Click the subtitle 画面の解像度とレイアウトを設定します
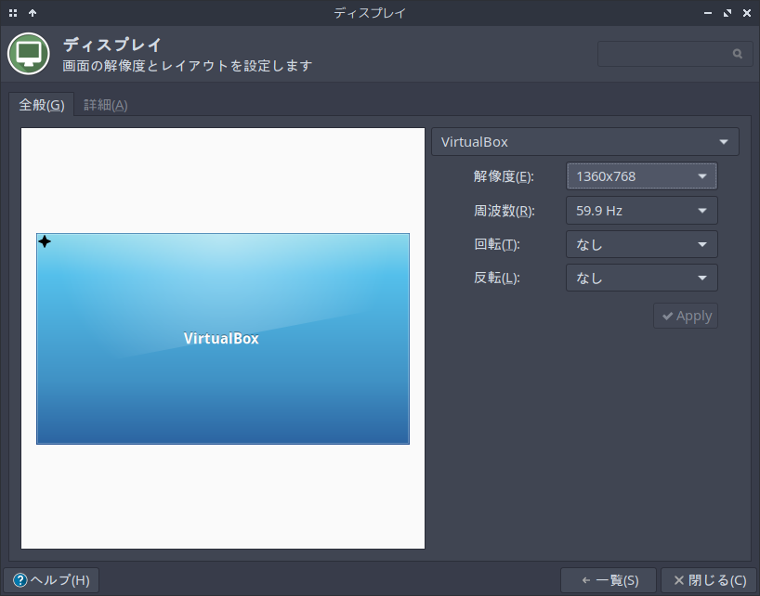 tap(187, 65)
